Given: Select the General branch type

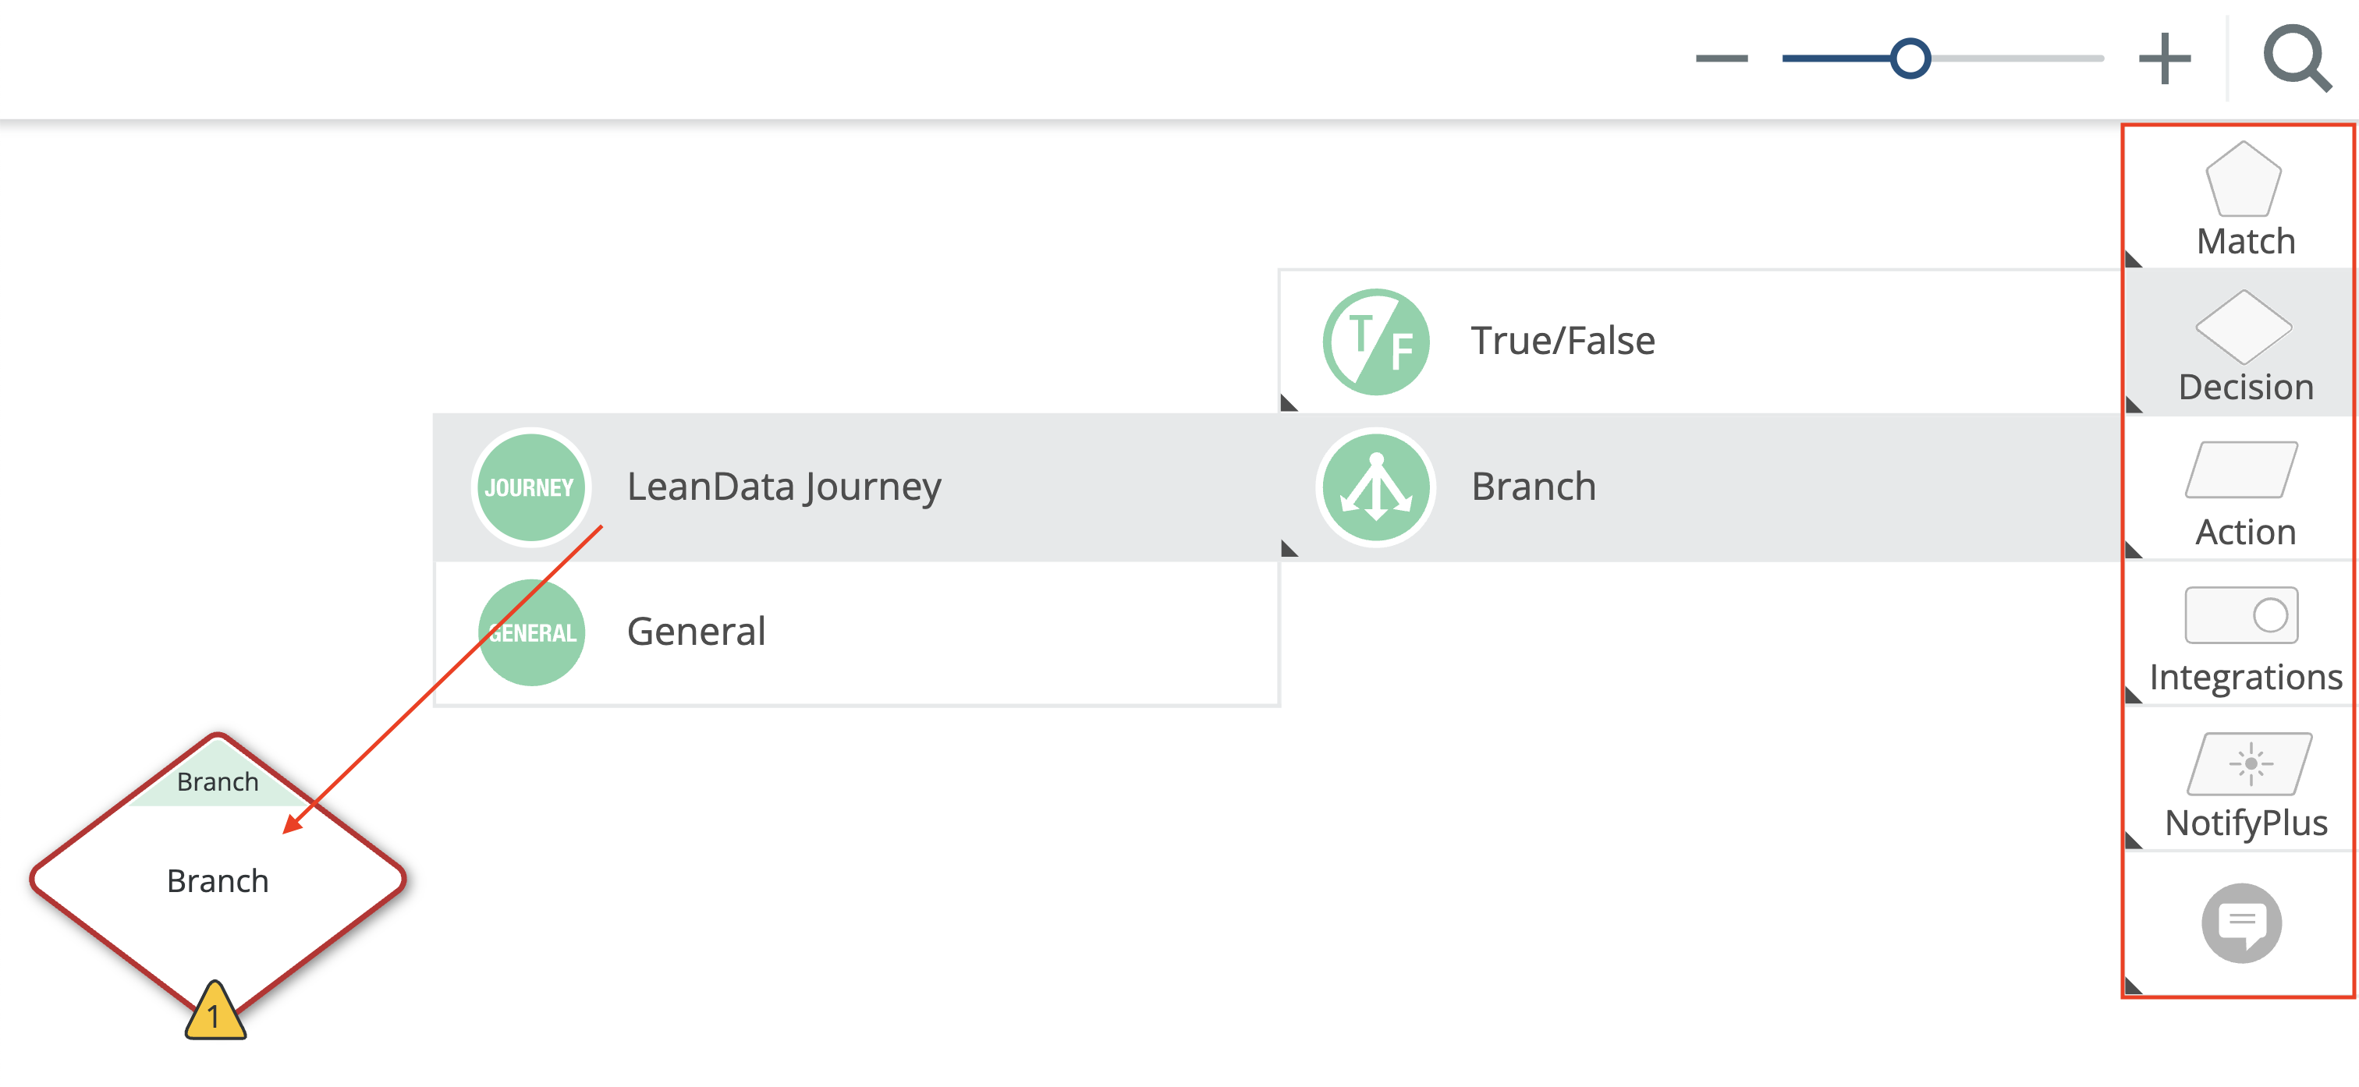Looking at the screenshot, I should tap(696, 632).
